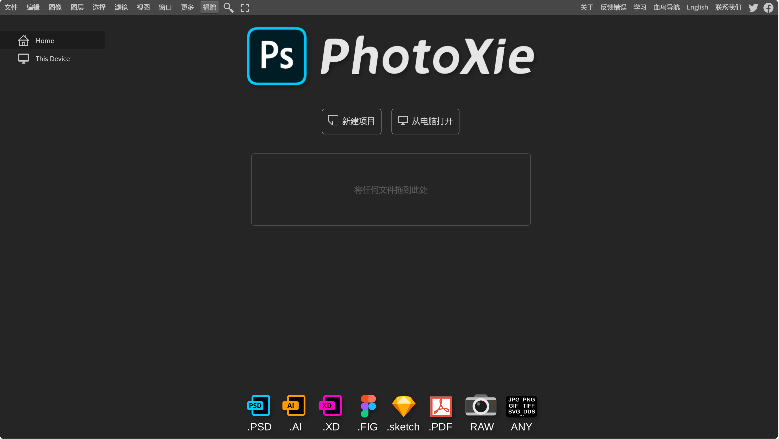Click the .sketch diamond icon
The width and height of the screenshot is (779, 439).
click(404, 406)
